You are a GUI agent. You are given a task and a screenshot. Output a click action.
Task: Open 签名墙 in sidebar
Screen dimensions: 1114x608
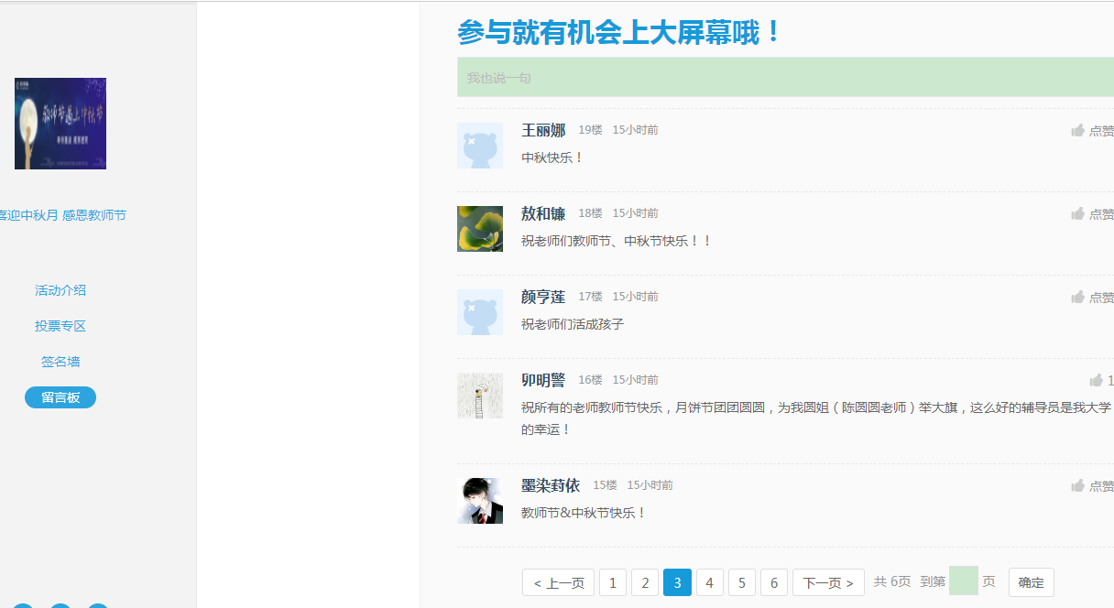tap(60, 362)
